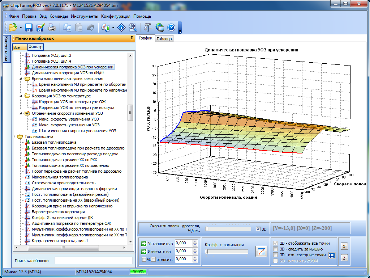This screenshot has width=370, height=278.
Task: Click the smoothing graph button icon
Action: (261, 251)
